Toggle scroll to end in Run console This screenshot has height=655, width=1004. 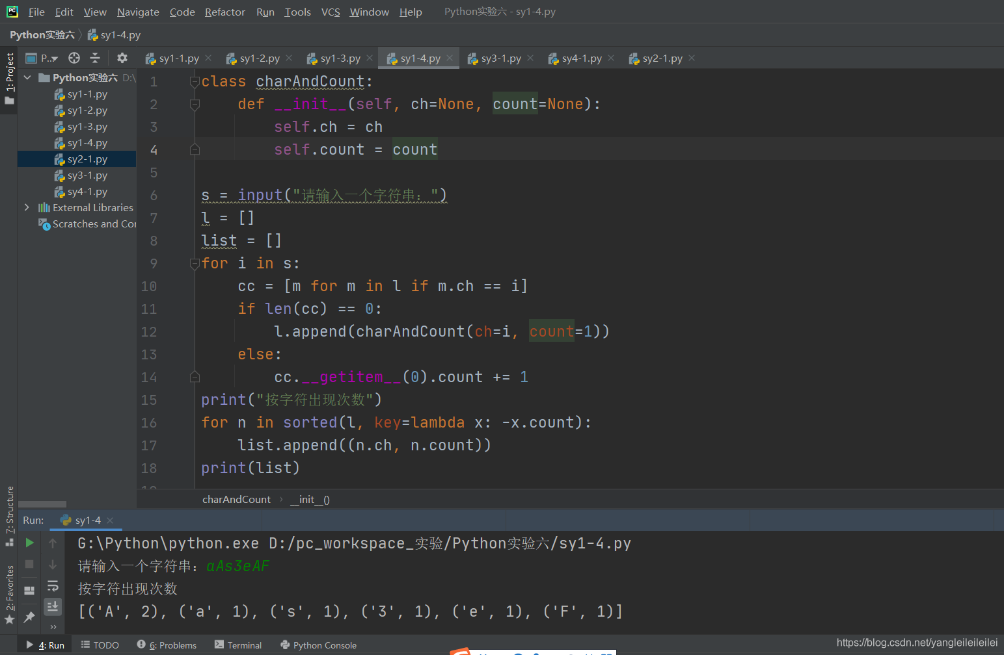pyautogui.click(x=53, y=606)
